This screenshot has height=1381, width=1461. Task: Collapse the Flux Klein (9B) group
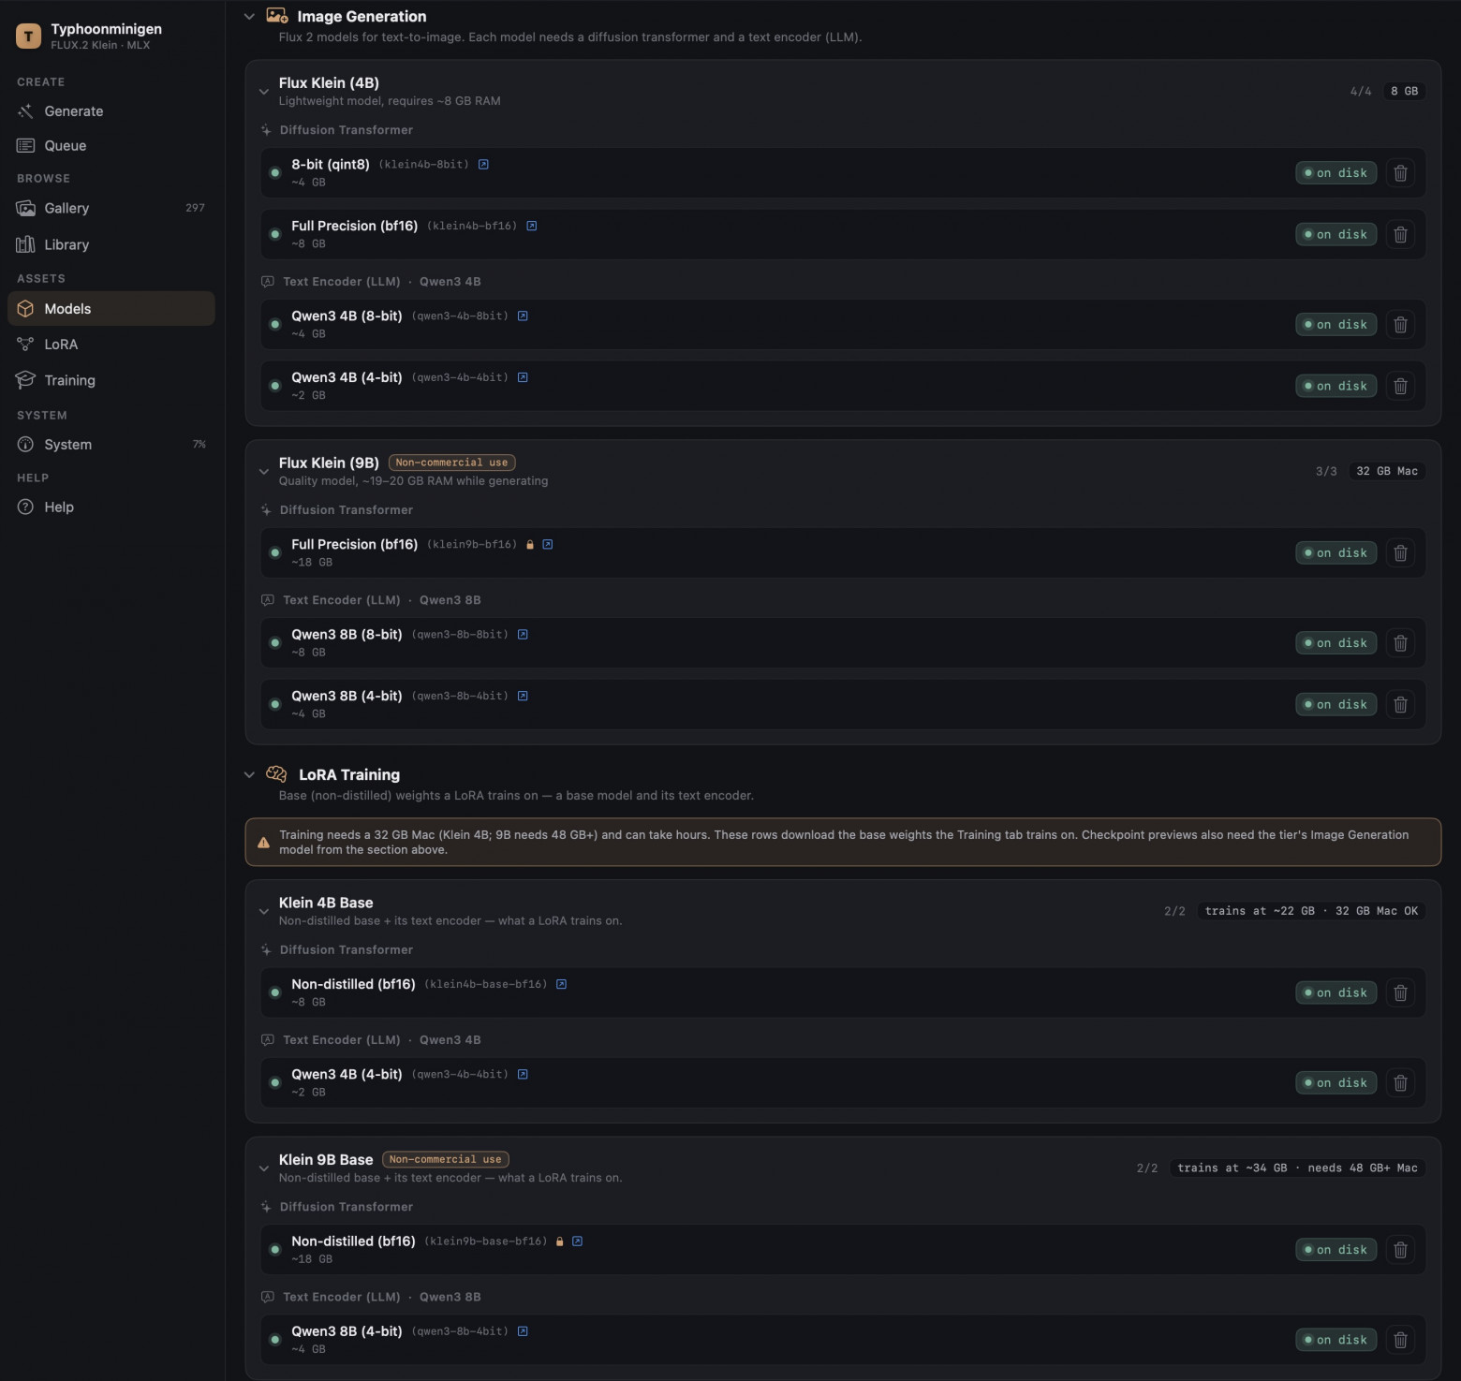click(264, 471)
